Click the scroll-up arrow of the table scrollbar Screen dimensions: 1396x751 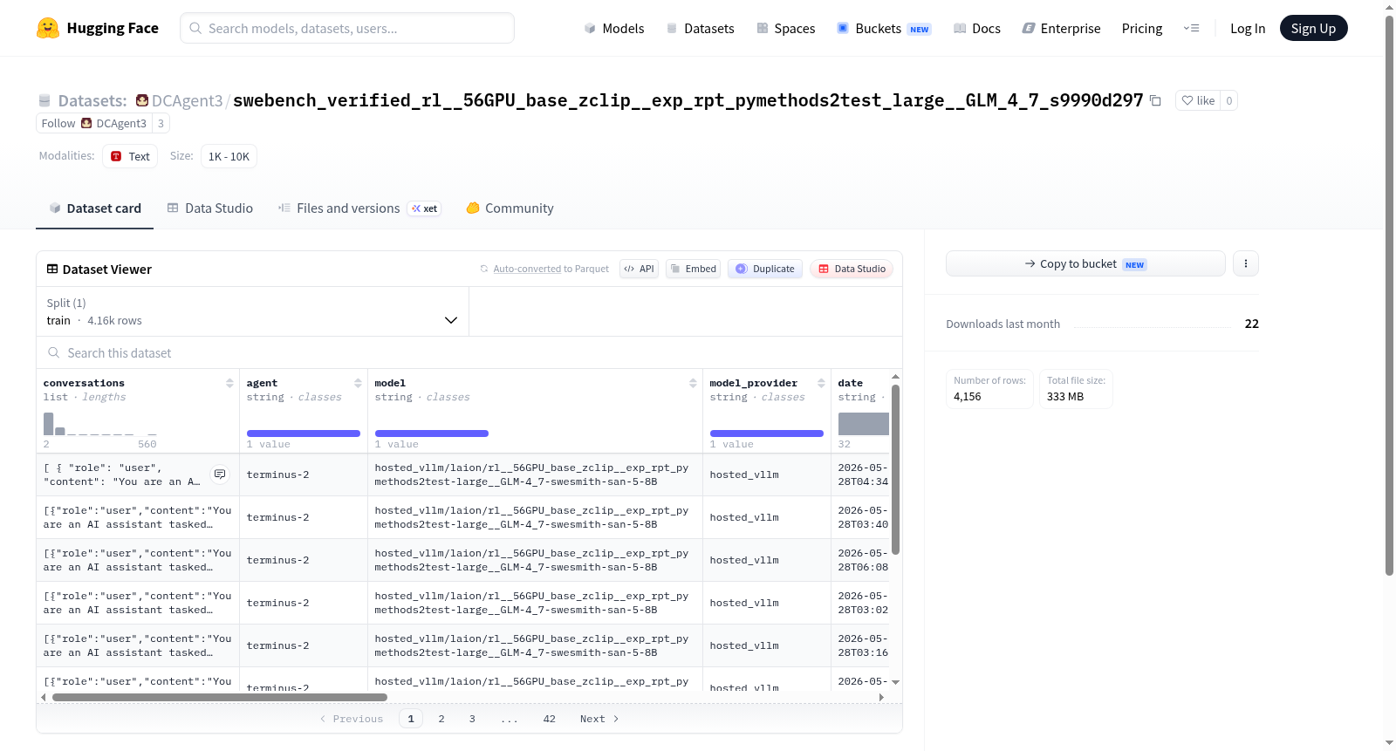895,377
